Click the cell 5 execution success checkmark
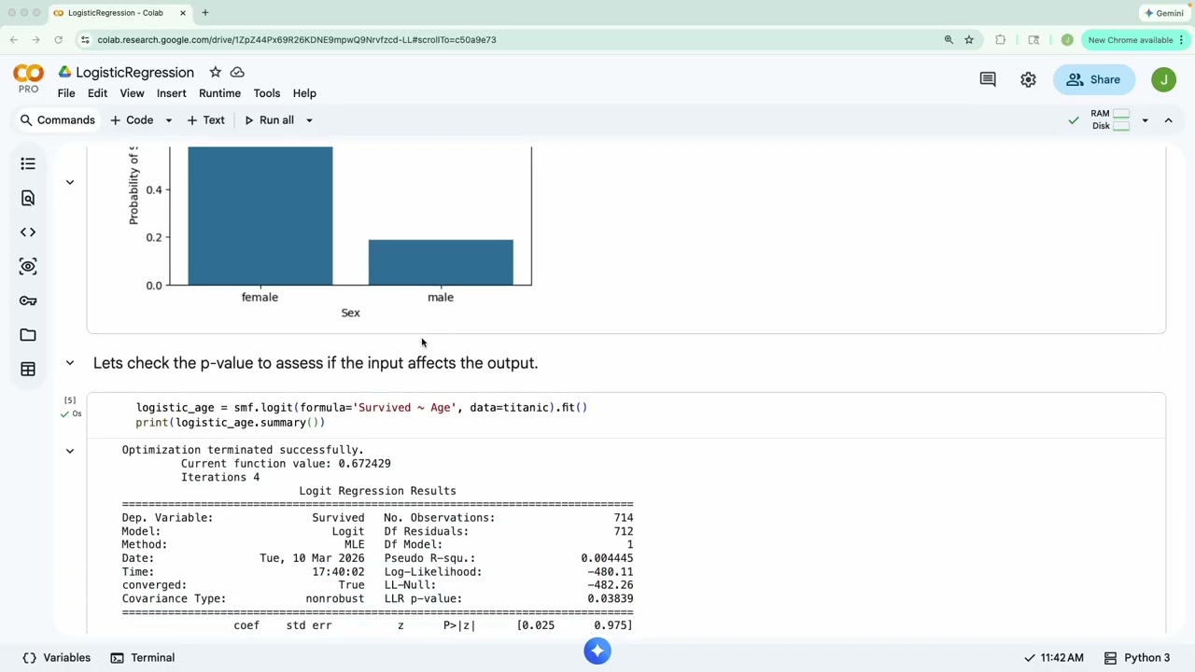 [x=64, y=413]
